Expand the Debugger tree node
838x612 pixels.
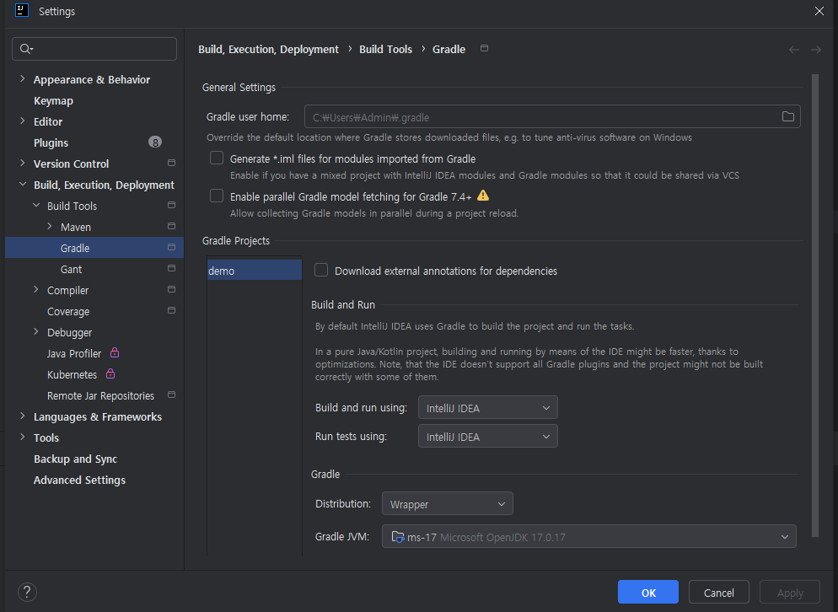[36, 332]
